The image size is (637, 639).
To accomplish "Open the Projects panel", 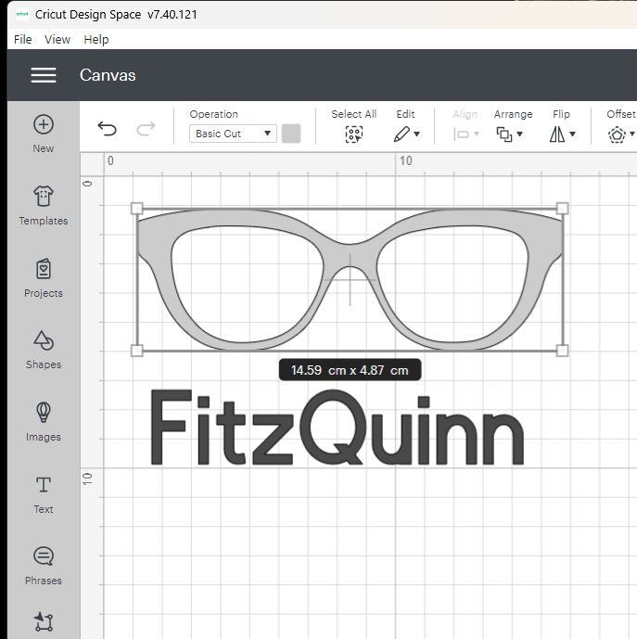I will pyautogui.click(x=44, y=269).
